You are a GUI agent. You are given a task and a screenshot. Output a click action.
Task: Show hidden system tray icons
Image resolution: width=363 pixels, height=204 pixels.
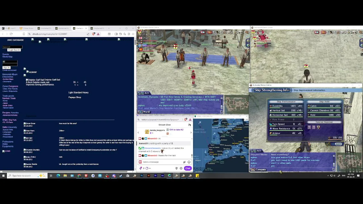tap(328, 176)
